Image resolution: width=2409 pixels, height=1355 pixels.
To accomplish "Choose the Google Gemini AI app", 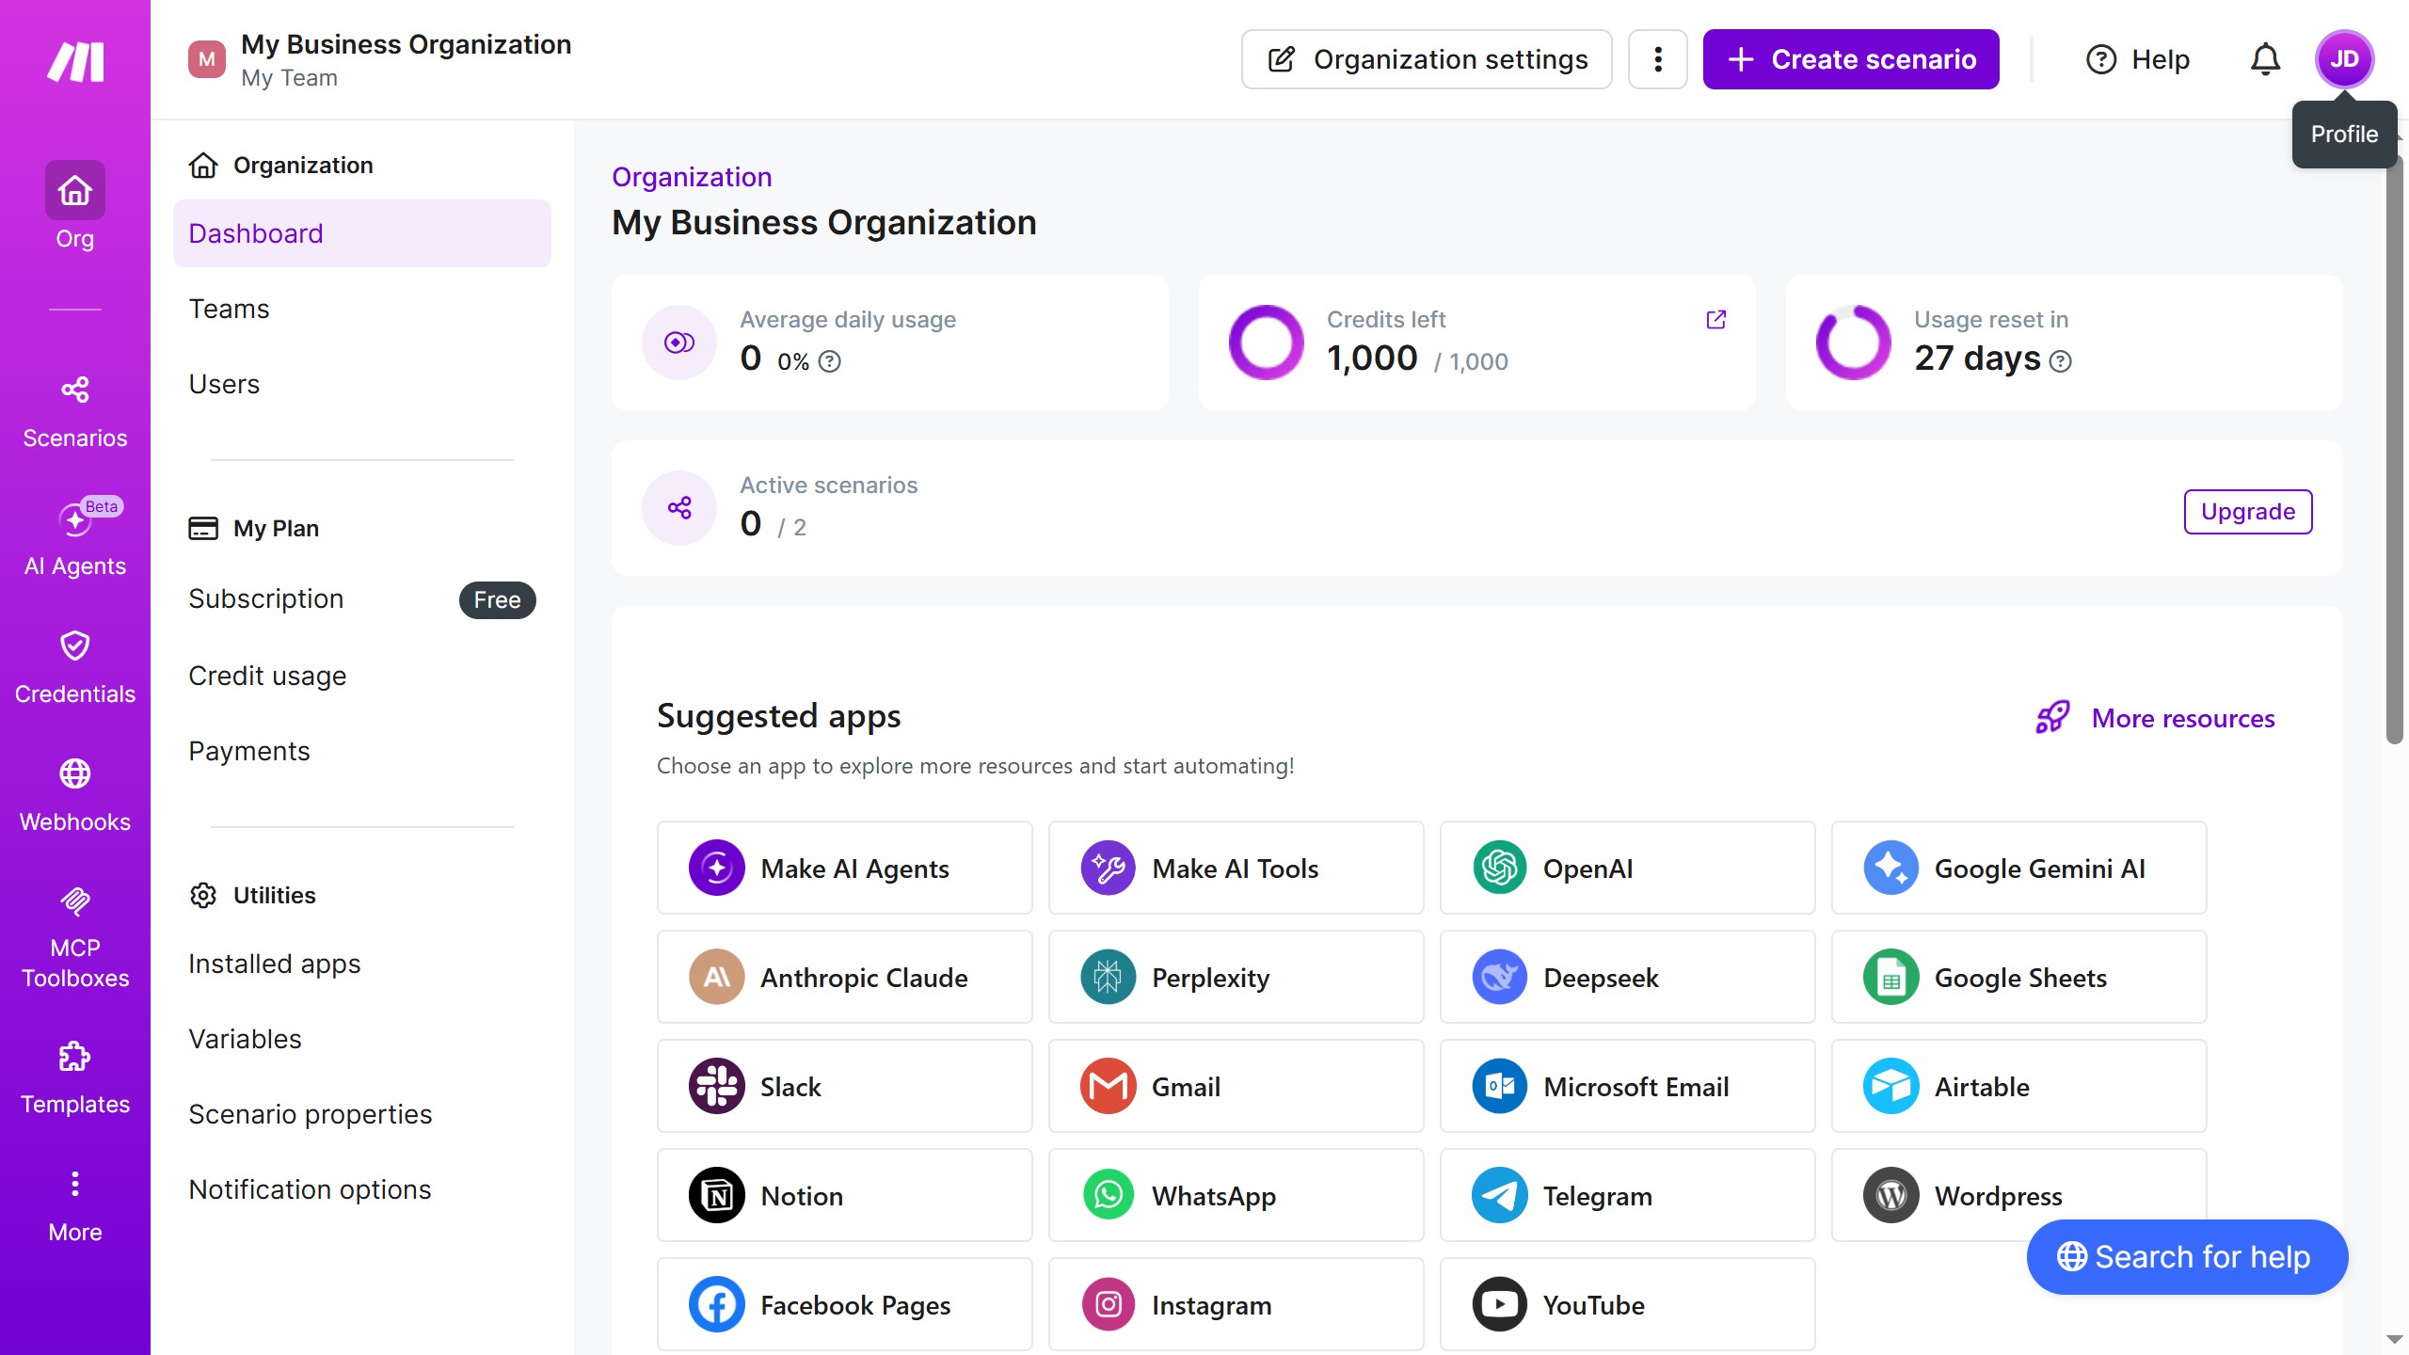I will (x=2019, y=868).
